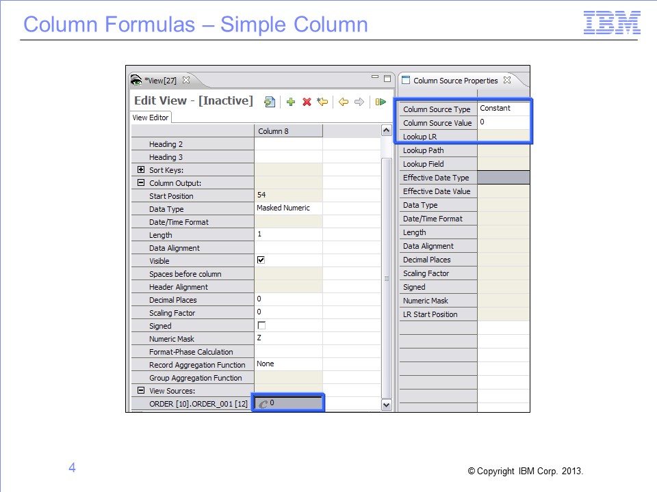The height and width of the screenshot is (492, 657).
Task: Click the Data Alignment label in view editor
Action: pyautogui.click(x=175, y=248)
